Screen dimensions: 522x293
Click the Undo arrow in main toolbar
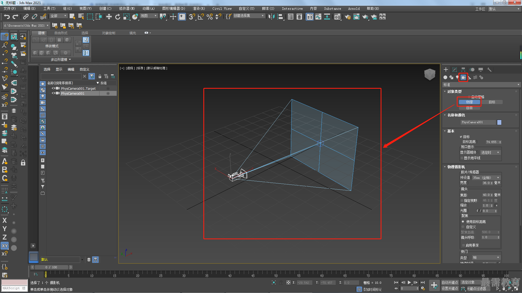pos(7,17)
